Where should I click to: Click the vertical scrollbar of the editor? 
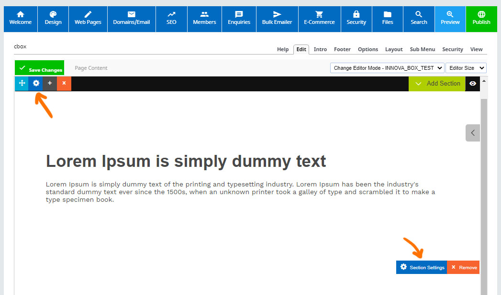tap(484, 191)
